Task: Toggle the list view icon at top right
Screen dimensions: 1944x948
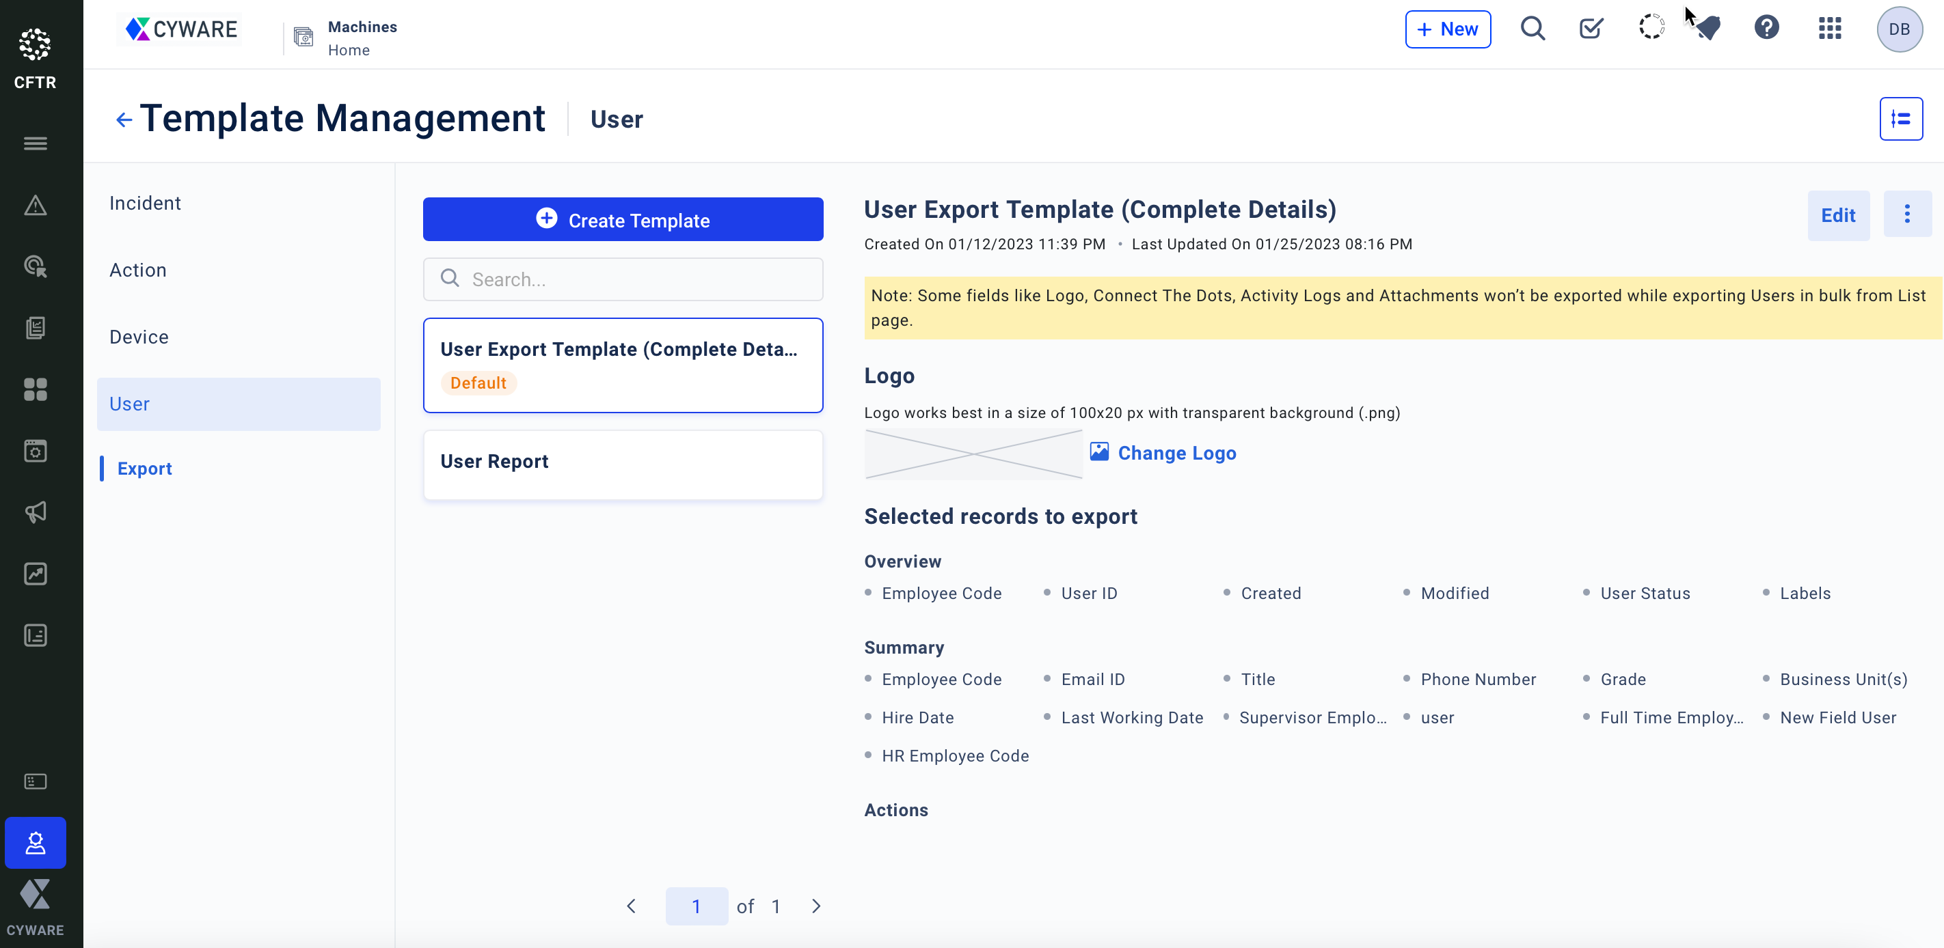Action: pyautogui.click(x=1900, y=118)
